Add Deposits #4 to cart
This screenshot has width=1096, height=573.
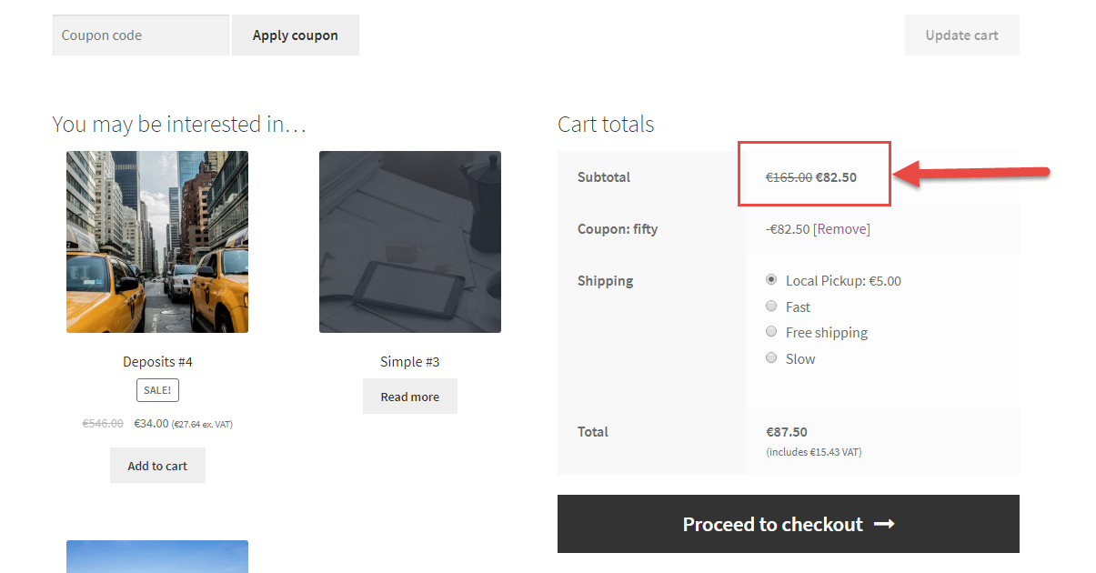(x=157, y=466)
